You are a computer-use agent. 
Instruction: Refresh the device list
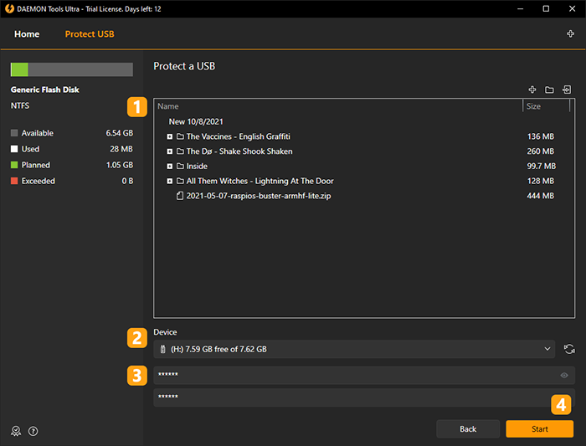(x=569, y=349)
